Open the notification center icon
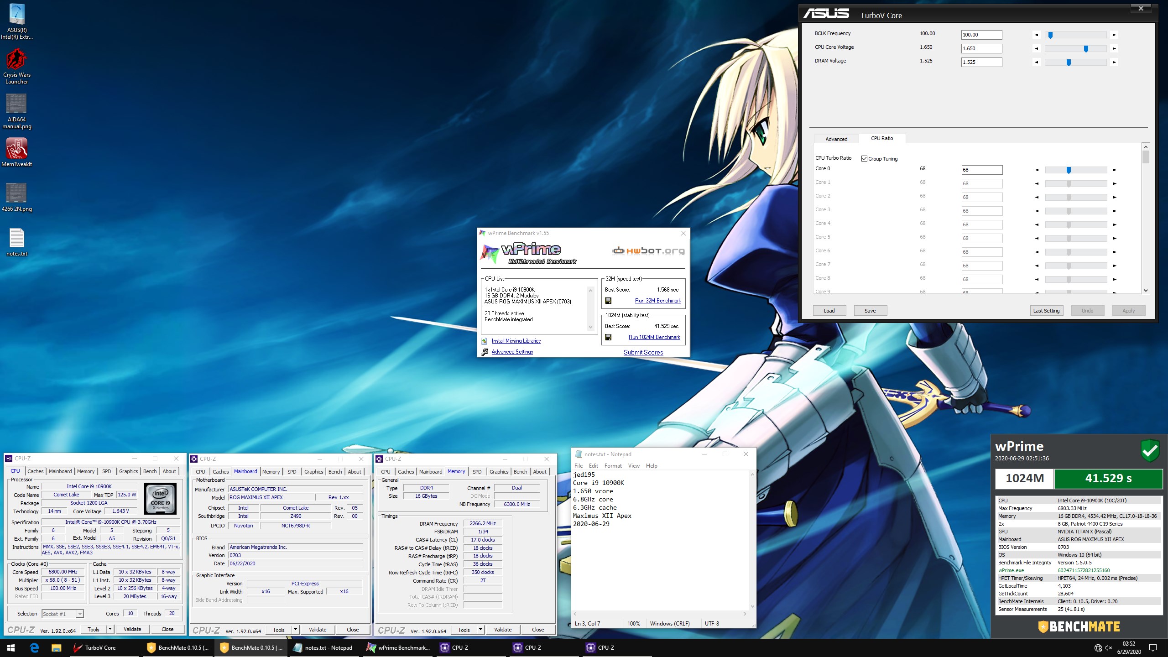The width and height of the screenshot is (1168, 657). pyautogui.click(x=1153, y=647)
